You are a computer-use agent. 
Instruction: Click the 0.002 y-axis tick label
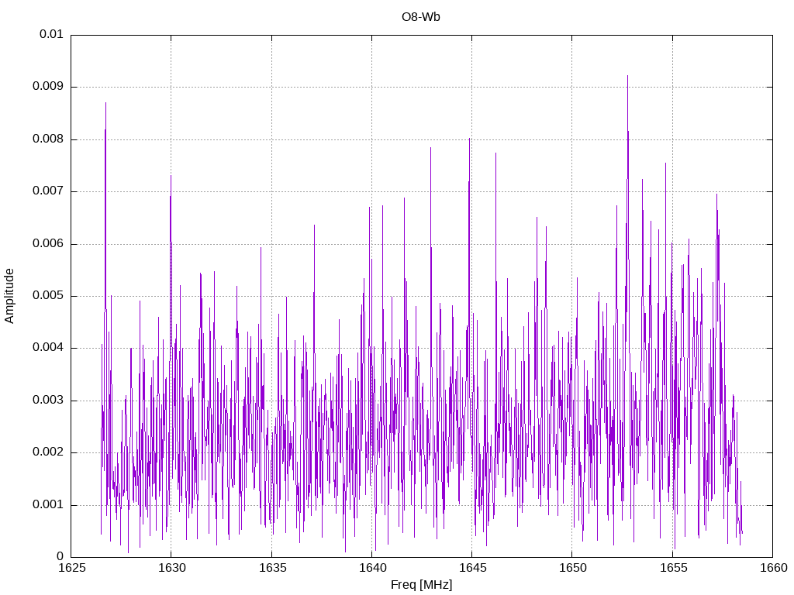coord(48,452)
